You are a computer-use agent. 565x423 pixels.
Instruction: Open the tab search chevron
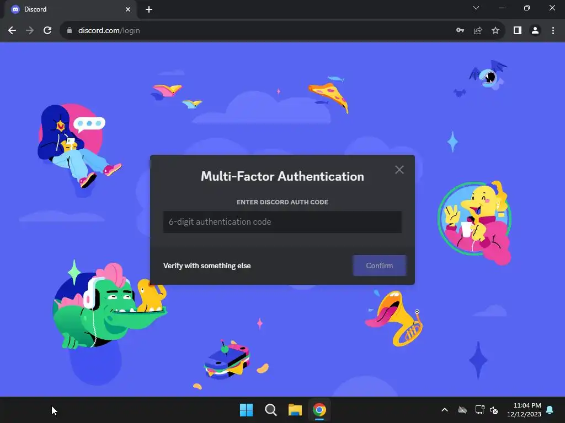(476, 8)
